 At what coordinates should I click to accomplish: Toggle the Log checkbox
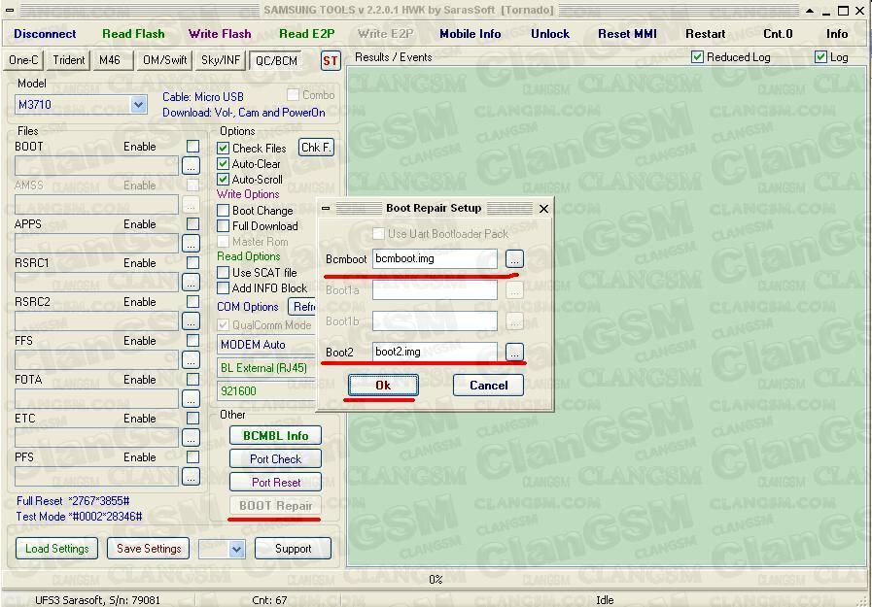click(820, 57)
